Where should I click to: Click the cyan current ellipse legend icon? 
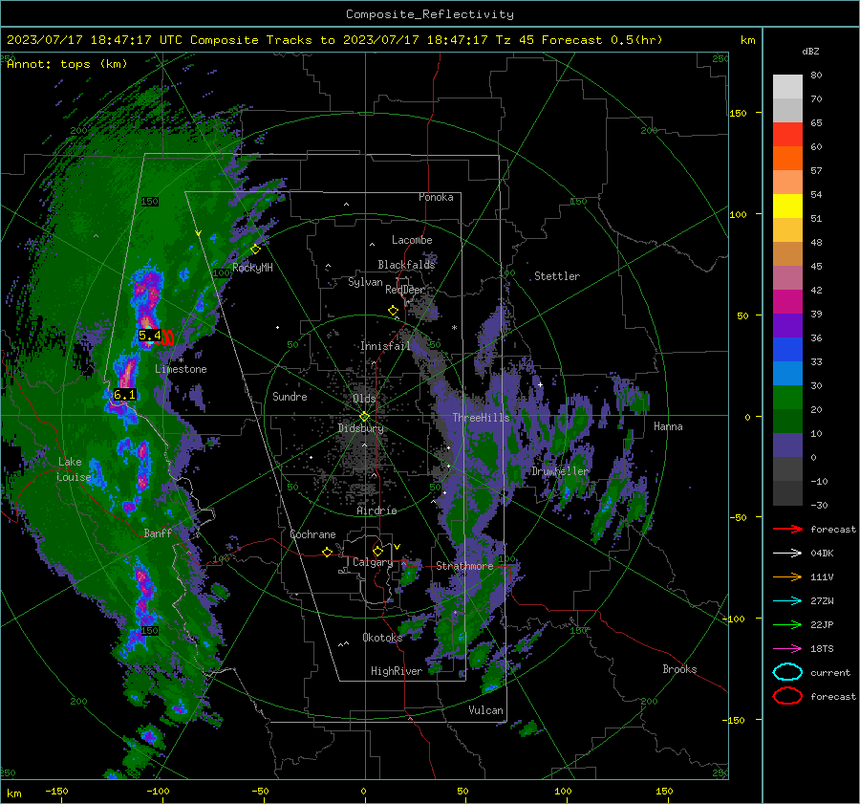coord(787,672)
